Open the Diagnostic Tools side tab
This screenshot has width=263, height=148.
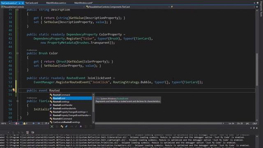coord(261,9)
